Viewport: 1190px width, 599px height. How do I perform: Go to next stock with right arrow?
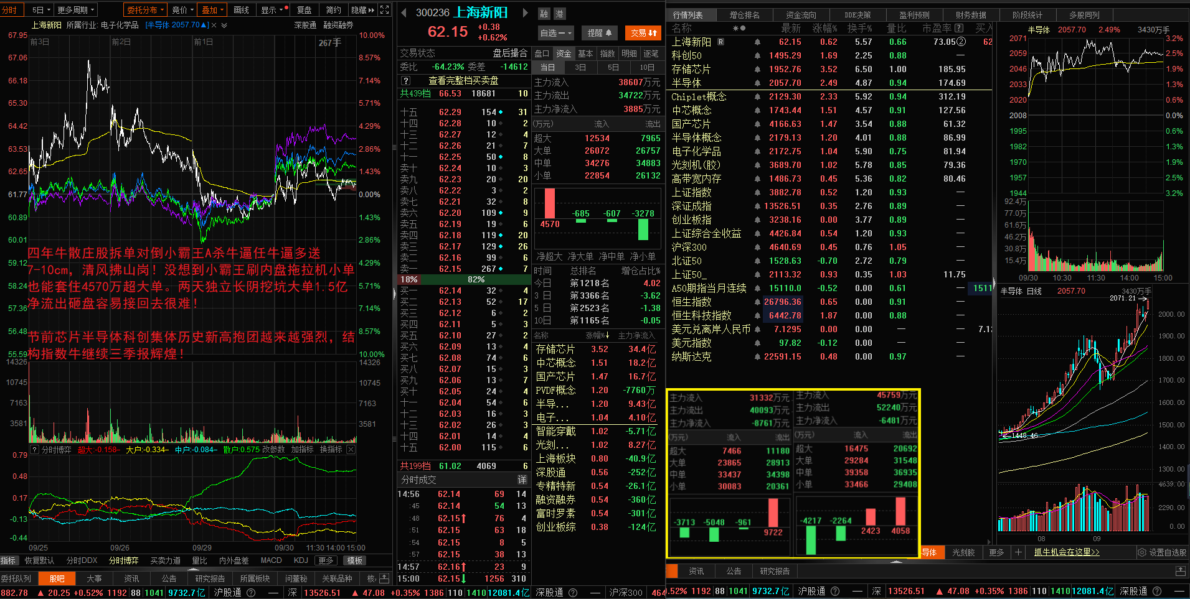(x=525, y=12)
